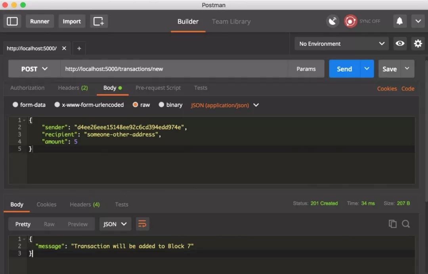Click SYNC OFF label

(x=370, y=21)
